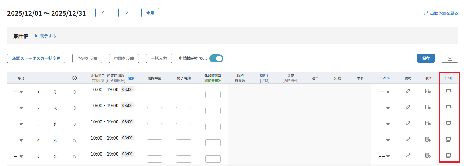Go to next month with right arrow
464x166 pixels.
pyautogui.click(x=126, y=13)
